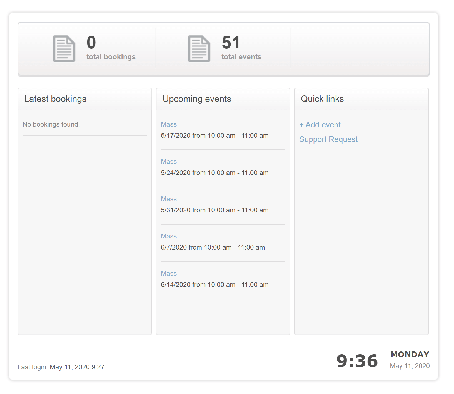The width and height of the screenshot is (454, 394).
Task: Click the total events document icon
Action: coord(199,49)
